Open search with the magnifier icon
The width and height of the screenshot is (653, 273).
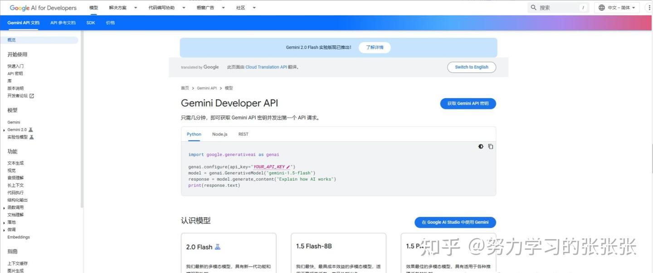pyautogui.click(x=533, y=7)
